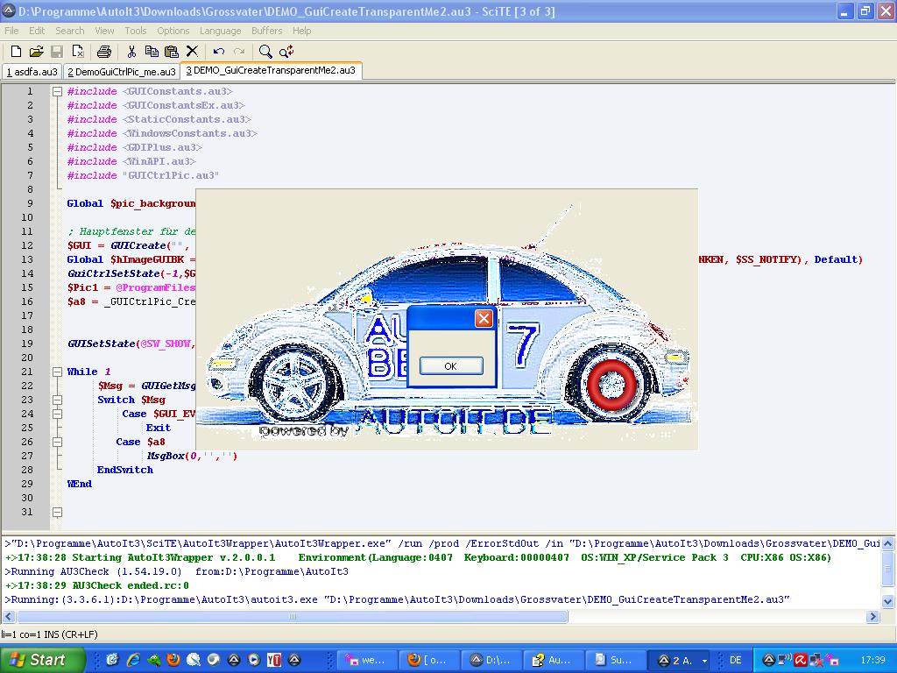The image size is (897, 673).
Task: Open the Buffers menu
Action: [x=267, y=31]
